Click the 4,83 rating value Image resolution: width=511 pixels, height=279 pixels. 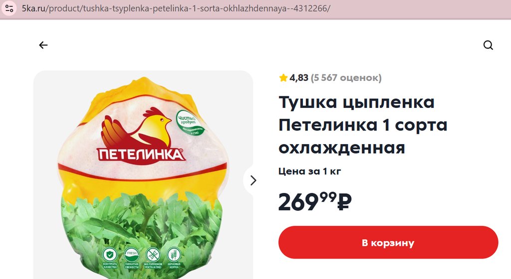click(298, 78)
